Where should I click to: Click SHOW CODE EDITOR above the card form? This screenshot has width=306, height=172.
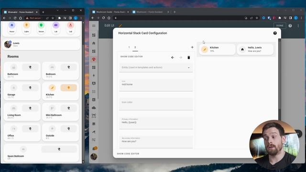(x=131, y=56)
